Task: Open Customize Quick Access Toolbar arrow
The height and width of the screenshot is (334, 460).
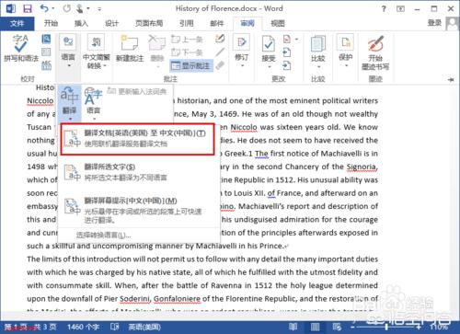Action: 99,9
